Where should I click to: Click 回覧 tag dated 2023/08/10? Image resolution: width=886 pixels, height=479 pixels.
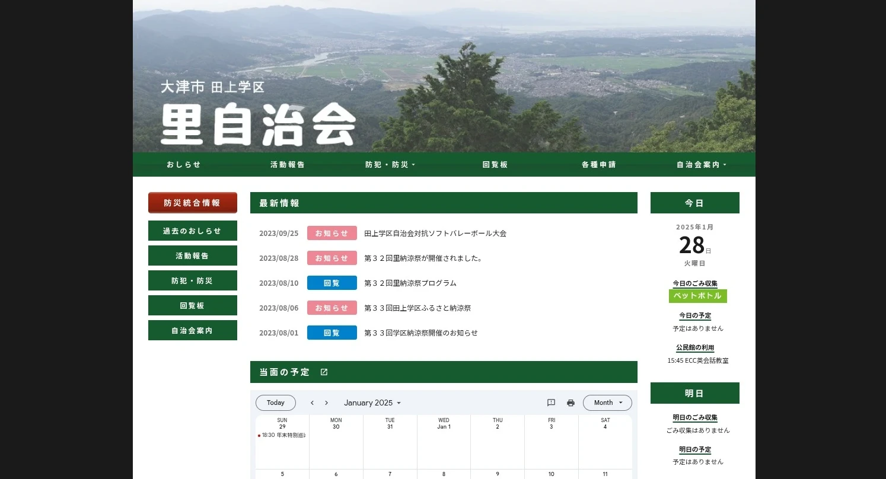(x=332, y=283)
